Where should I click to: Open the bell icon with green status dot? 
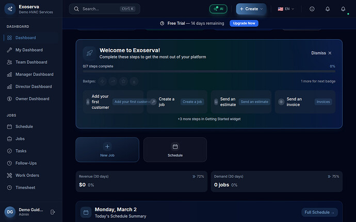pos(343,9)
